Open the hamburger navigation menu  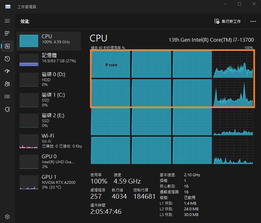click(x=7, y=21)
